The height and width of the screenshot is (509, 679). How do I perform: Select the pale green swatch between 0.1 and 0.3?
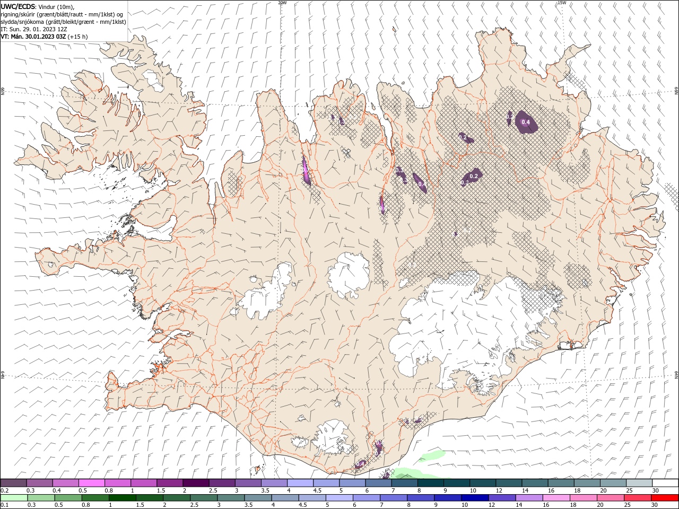14,498
